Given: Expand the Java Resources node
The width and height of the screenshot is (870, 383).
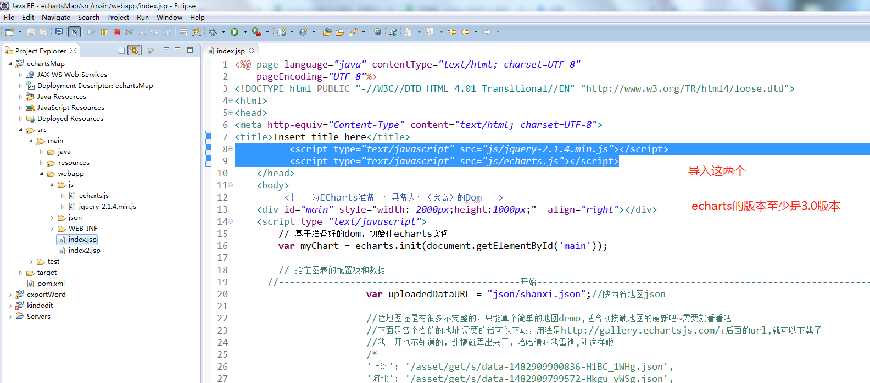Looking at the screenshot, I should coord(20,97).
